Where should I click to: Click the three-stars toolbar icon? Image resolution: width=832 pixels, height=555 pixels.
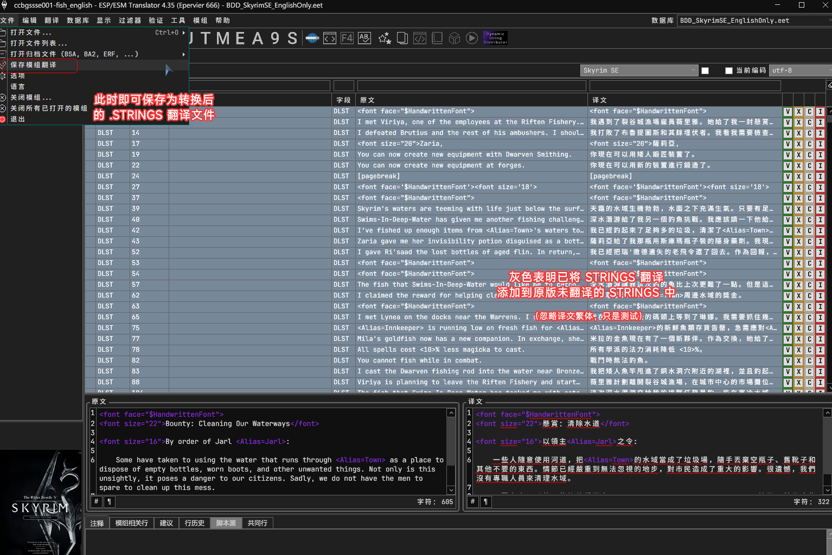(x=385, y=38)
